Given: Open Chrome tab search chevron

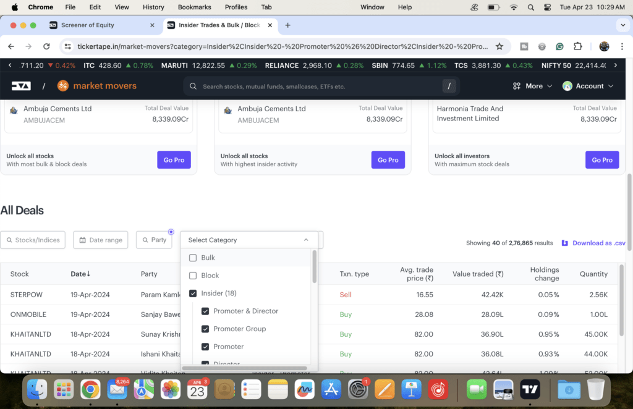Looking at the screenshot, I should [x=622, y=25].
